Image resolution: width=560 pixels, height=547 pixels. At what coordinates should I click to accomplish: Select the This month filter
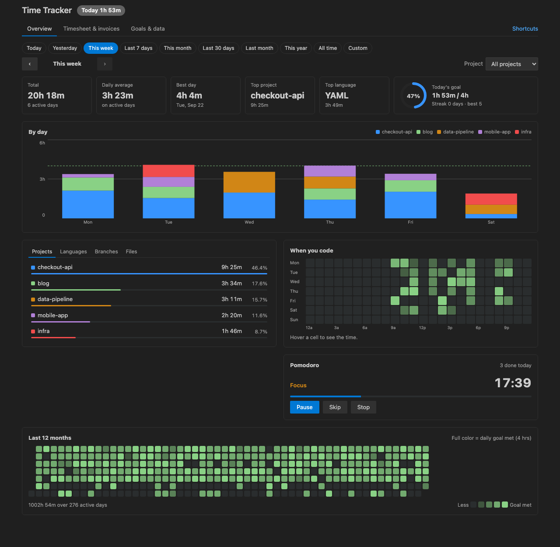coord(178,48)
